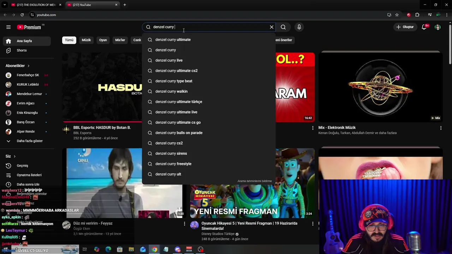452x254 pixels.
Task: Open the Barış Özcan channel
Action: (27, 122)
